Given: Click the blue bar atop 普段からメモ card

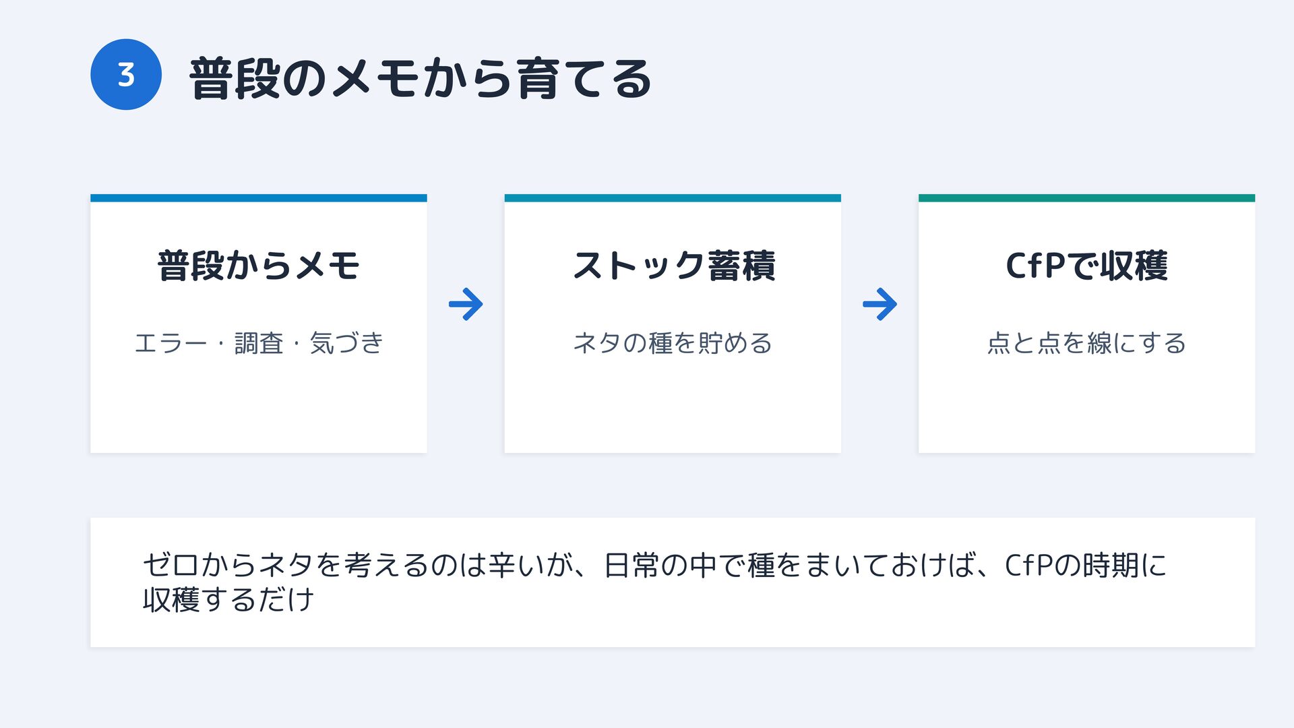Looking at the screenshot, I should coord(258,198).
